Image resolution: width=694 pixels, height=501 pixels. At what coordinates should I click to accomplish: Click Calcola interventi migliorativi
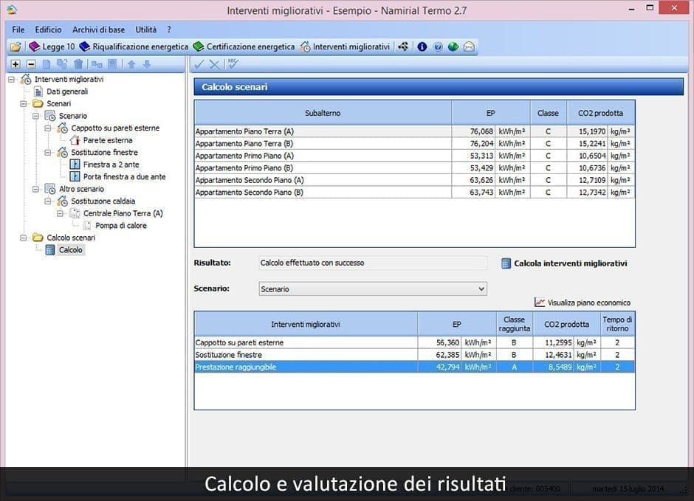pos(568,263)
